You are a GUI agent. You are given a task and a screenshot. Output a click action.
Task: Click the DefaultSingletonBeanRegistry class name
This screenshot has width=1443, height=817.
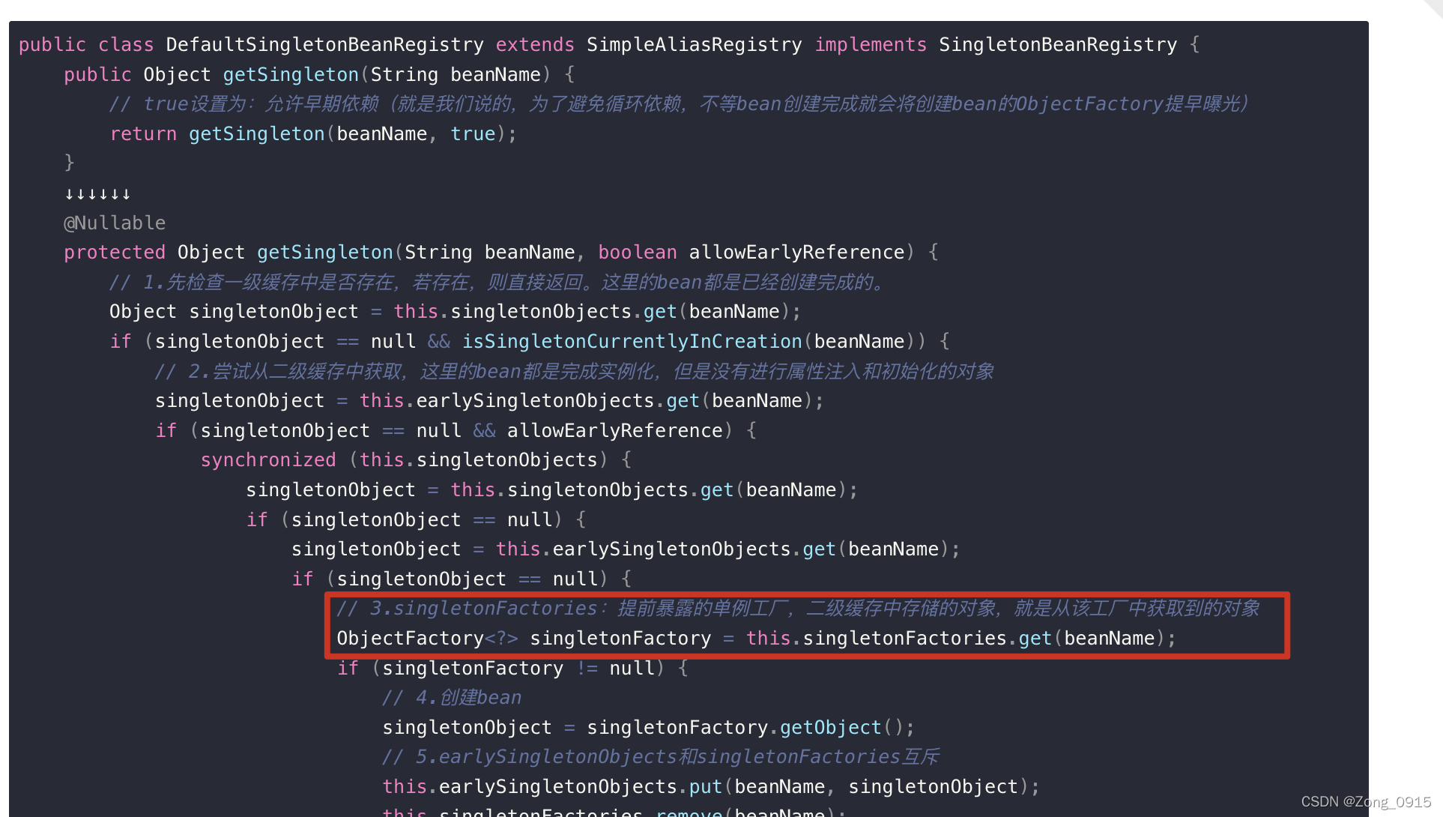pyautogui.click(x=324, y=45)
